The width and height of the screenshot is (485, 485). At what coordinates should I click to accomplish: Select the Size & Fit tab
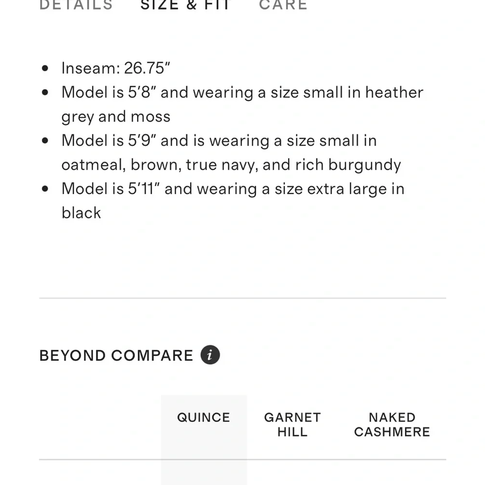[x=185, y=5]
